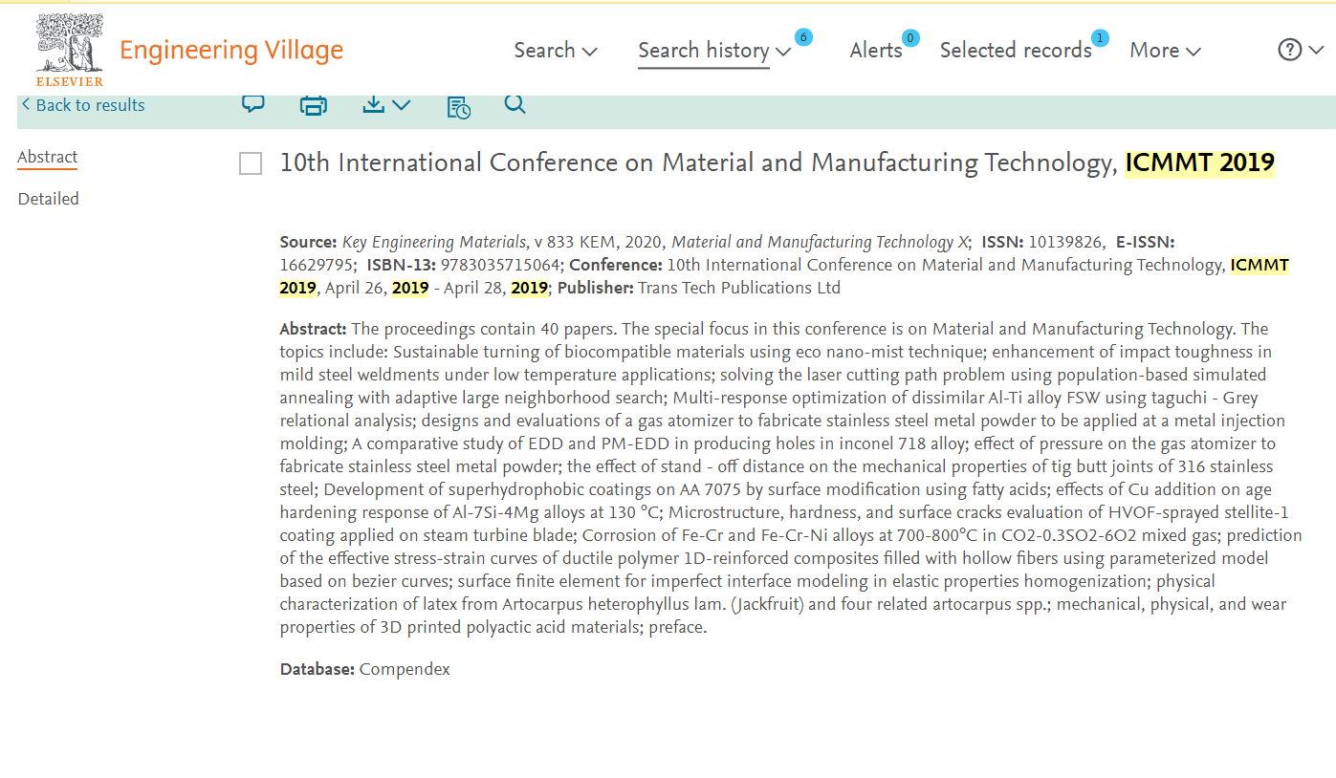Open the help question mark menu

(1301, 50)
